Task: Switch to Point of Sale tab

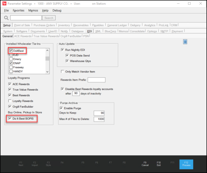Action: 22,25
